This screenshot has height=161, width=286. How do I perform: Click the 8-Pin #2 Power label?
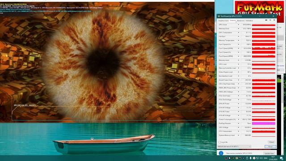coord(224,112)
